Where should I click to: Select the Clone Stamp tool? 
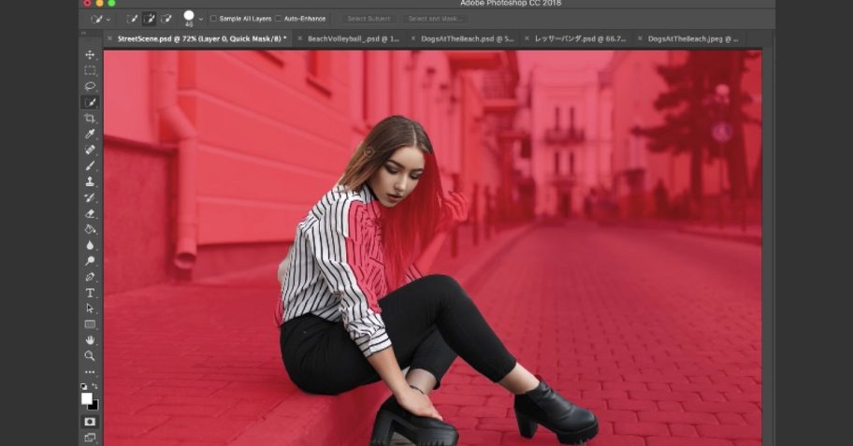pyautogui.click(x=90, y=181)
